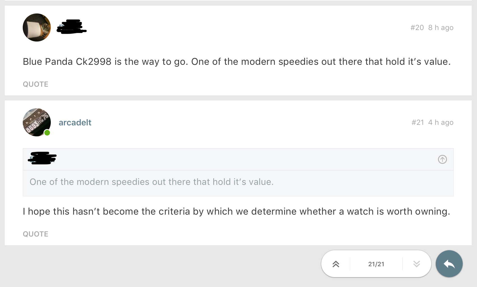
Task: Click the arcadelt username link
Action: click(x=75, y=123)
